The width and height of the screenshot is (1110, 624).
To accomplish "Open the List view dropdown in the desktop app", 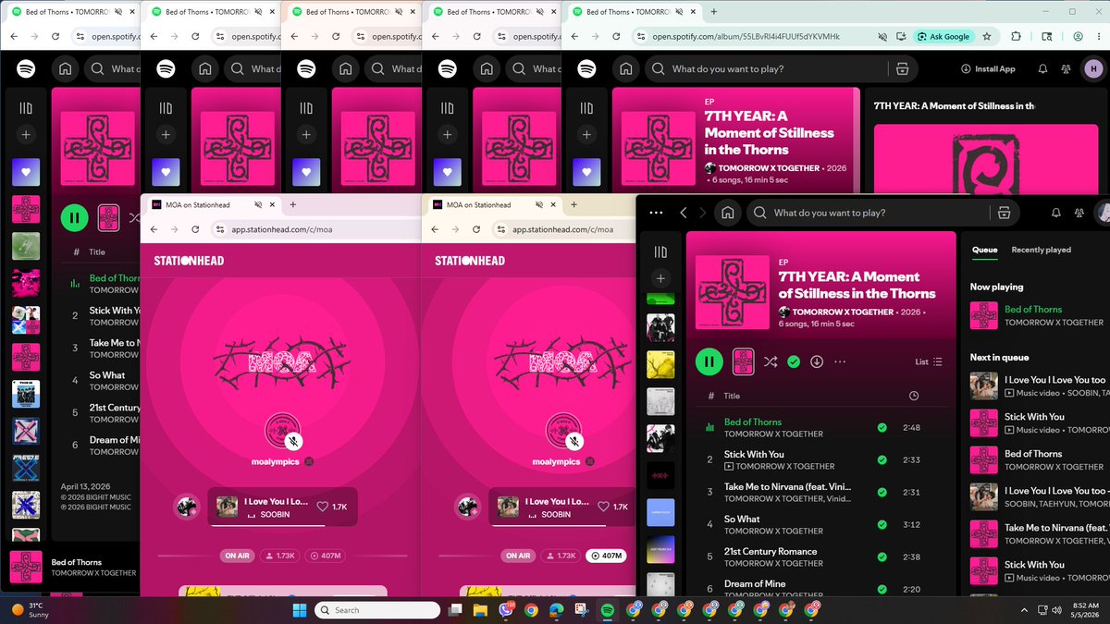I will coord(928,361).
